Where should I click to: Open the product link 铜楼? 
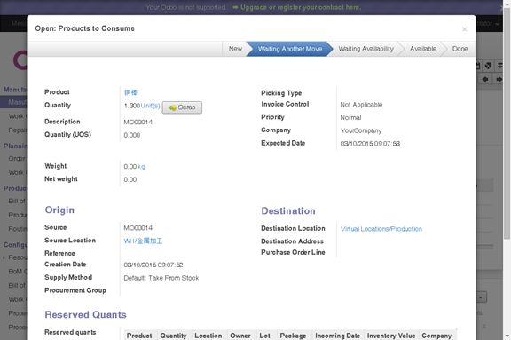(130, 92)
